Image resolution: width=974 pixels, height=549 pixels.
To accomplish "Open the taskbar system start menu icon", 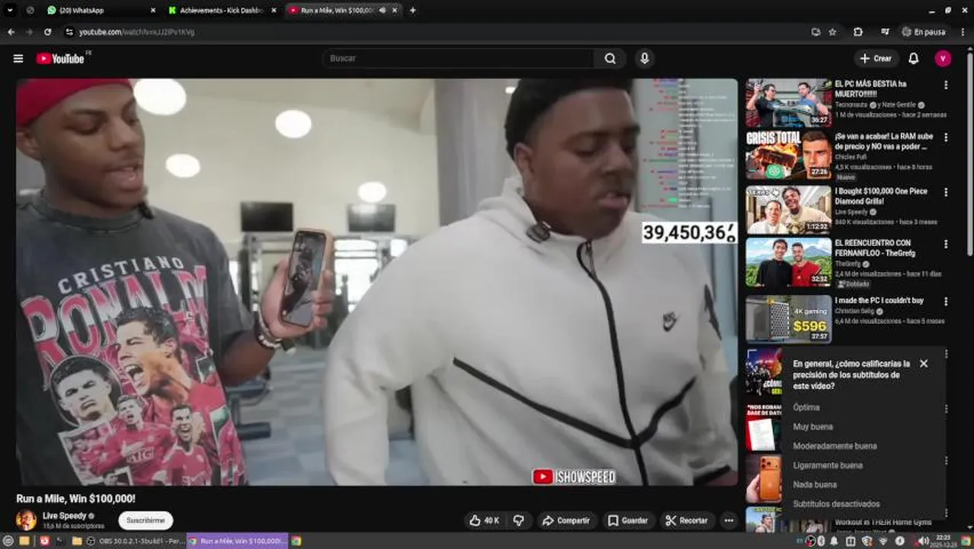I will click(8, 541).
